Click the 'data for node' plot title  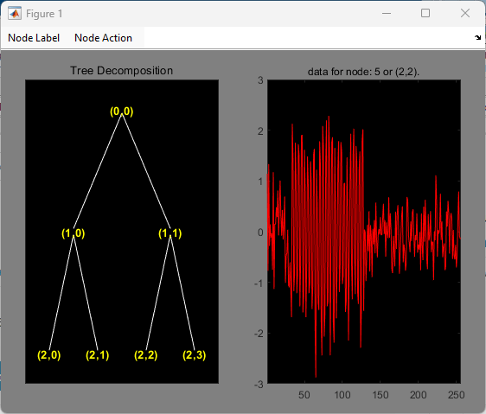tap(363, 72)
